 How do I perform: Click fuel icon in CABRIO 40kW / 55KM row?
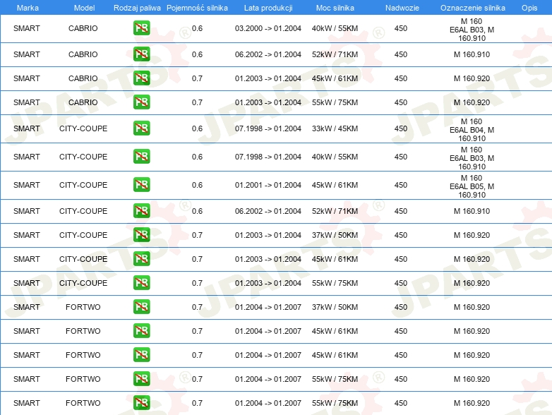(x=141, y=28)
